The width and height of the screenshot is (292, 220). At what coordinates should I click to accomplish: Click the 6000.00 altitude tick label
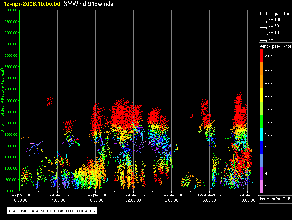click(x=11, y=55)
